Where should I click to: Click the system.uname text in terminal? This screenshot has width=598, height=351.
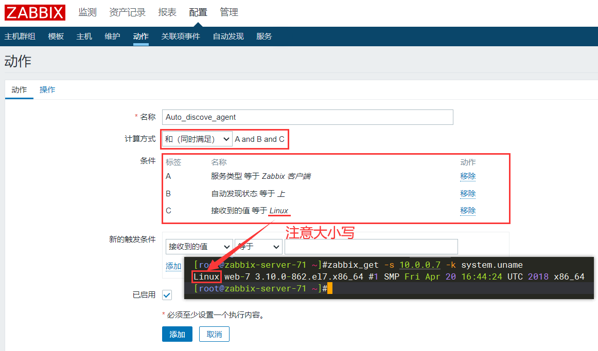pyautogui.click(x=492, y=265)
